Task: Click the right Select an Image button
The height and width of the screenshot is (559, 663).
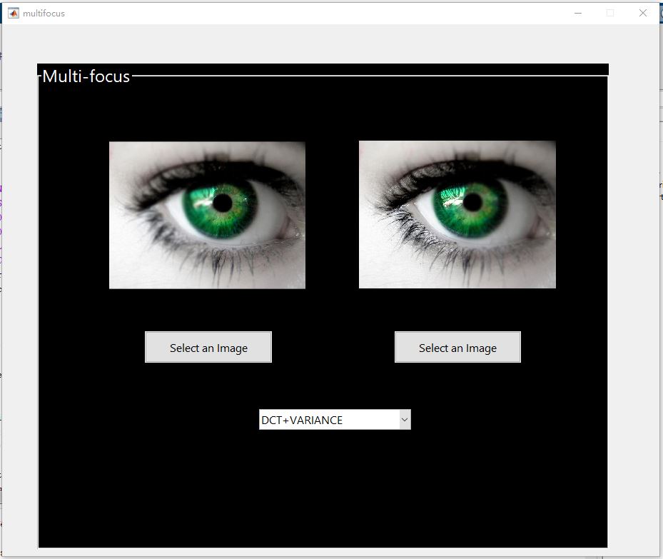Action: click(x=457, y=347)
